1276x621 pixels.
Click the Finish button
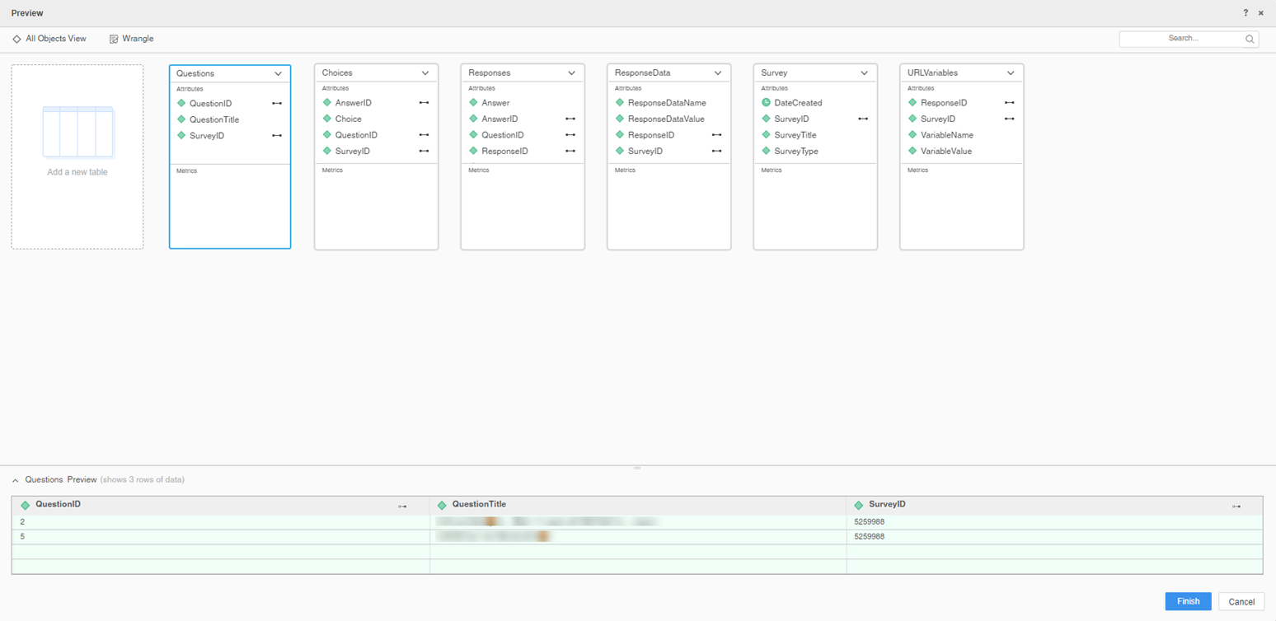coord(1188,601)
